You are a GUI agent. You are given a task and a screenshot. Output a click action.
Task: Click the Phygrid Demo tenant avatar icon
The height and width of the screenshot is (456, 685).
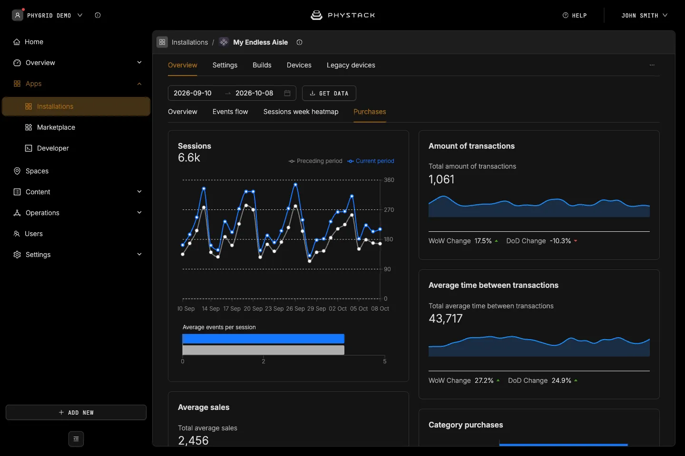pyautogui.click(x=18, y=15)
